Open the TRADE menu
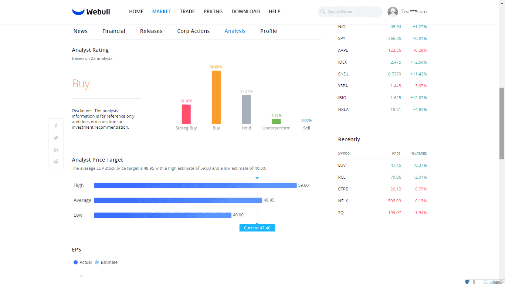Viewport: 505px width, 284px height. pos(187,11)
